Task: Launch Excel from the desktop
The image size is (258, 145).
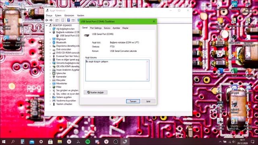Action: [234, 72]
